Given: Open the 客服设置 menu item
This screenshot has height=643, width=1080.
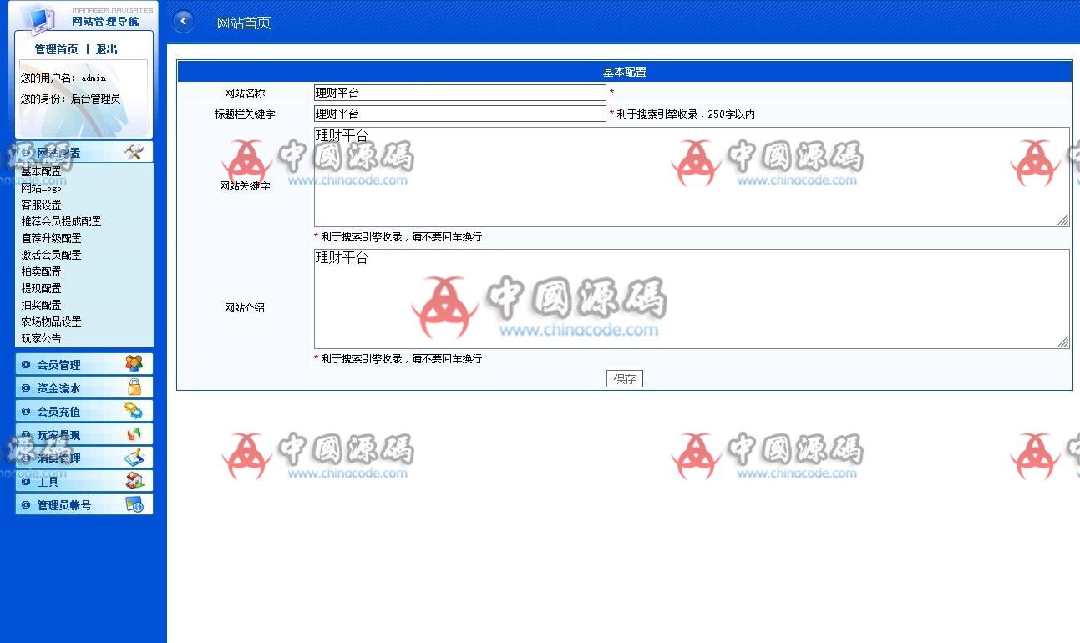Looking at the screenshot, I should coord(42,205).
